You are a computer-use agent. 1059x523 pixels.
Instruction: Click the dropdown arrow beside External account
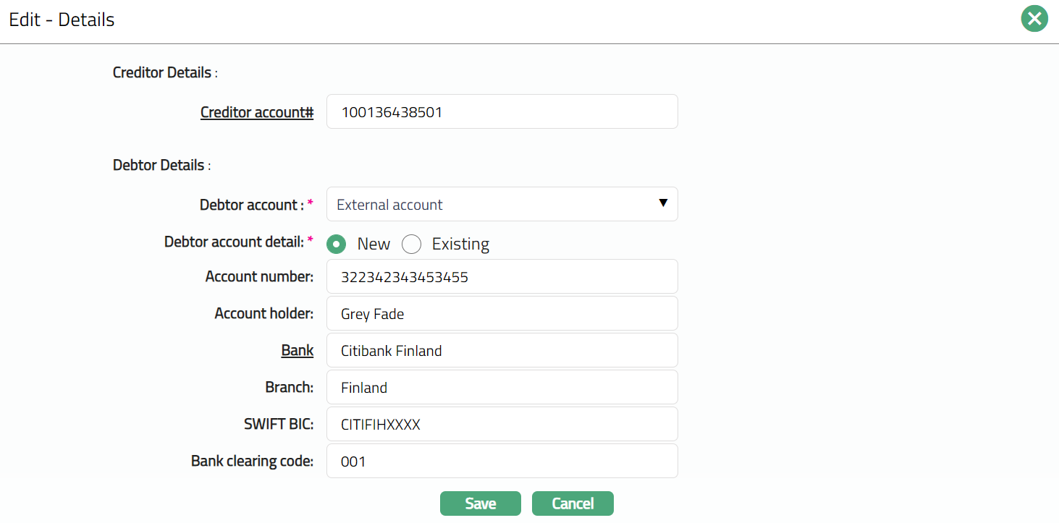(x=662, y=203)
